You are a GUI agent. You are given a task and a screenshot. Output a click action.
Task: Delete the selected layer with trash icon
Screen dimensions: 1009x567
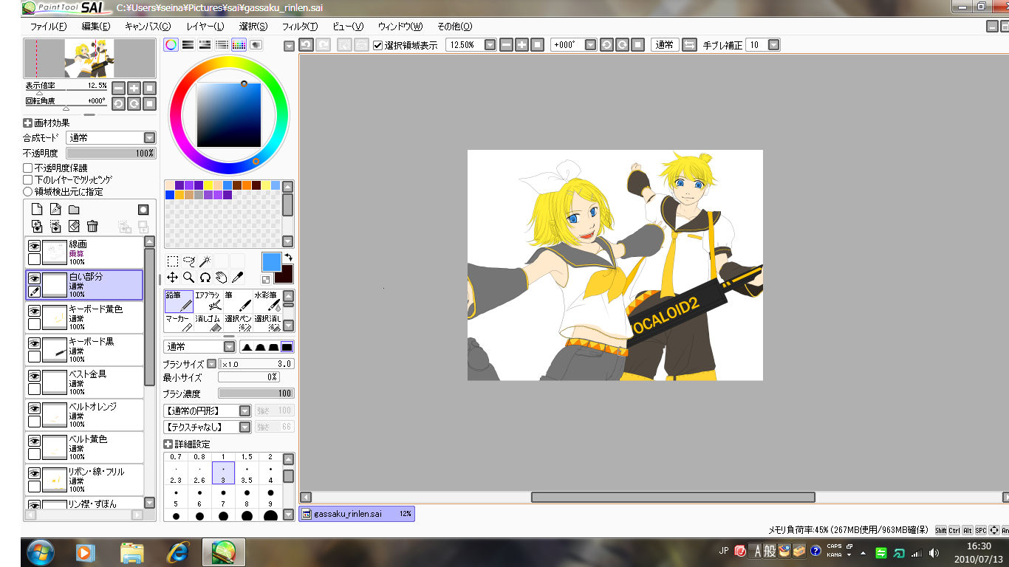92,226
